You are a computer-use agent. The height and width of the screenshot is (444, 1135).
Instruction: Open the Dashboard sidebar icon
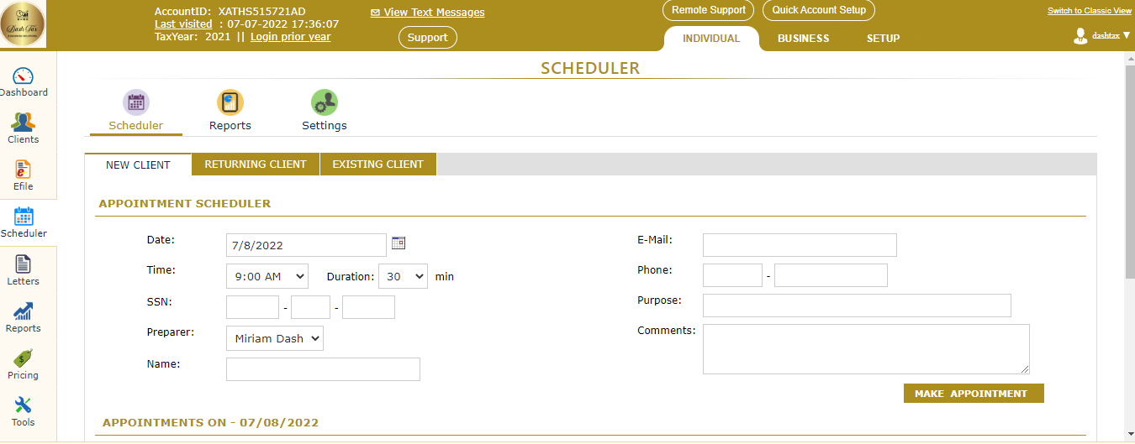click(x=24, y=76)
